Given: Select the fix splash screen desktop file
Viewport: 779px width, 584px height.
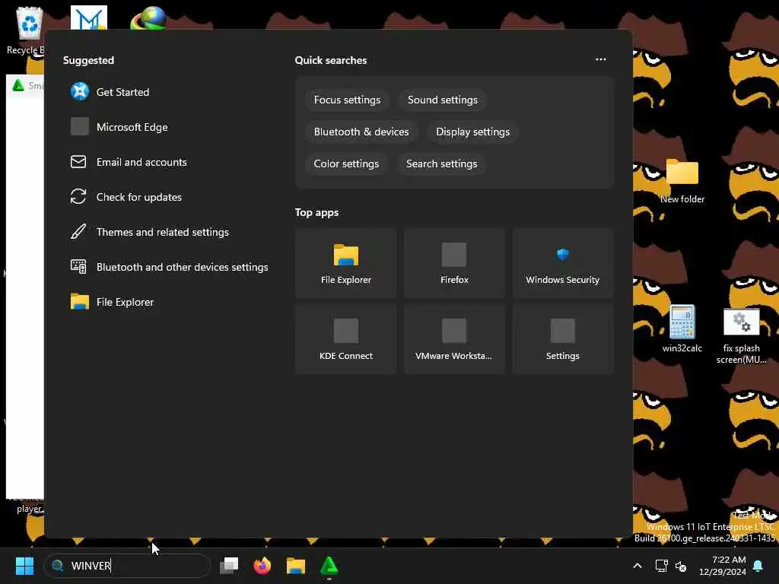Looking at the screenshot, I should (x=741, y=336).
